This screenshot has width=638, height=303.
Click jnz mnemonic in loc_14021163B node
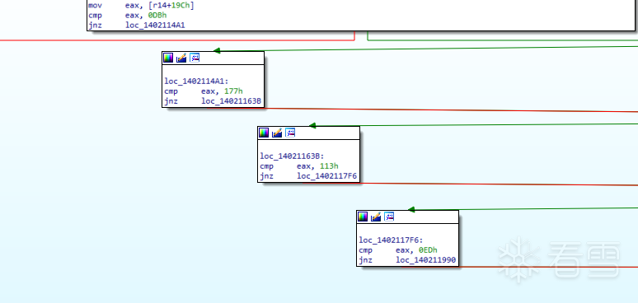[267, 176]
